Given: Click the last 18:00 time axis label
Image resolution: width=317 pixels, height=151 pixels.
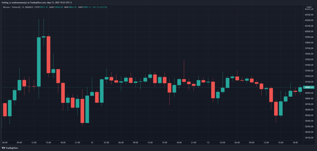Looking at the screenshot, I should tap(295, 143).
